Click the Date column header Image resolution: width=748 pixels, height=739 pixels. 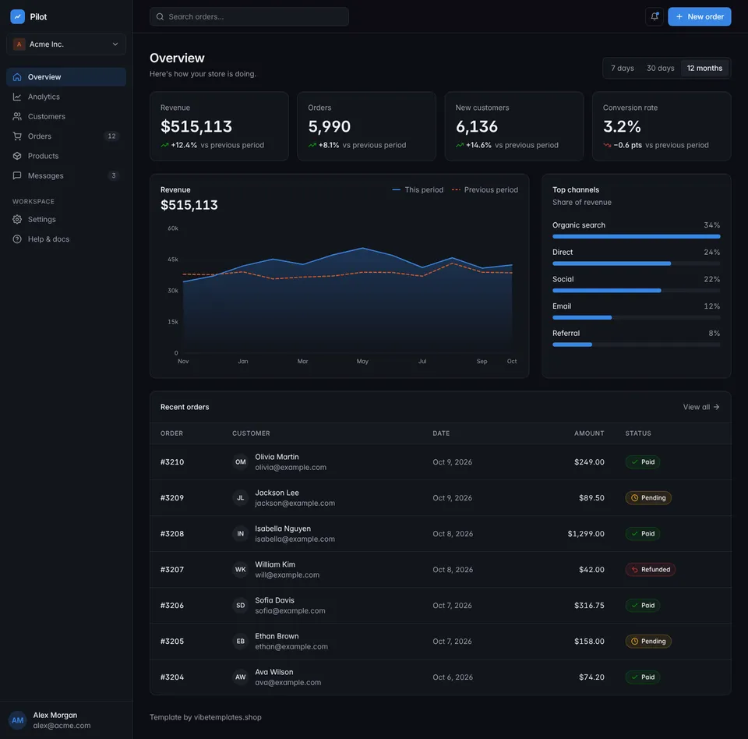441,433
